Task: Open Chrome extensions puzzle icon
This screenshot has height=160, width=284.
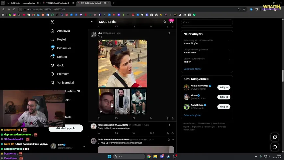Action: point(257,9)
